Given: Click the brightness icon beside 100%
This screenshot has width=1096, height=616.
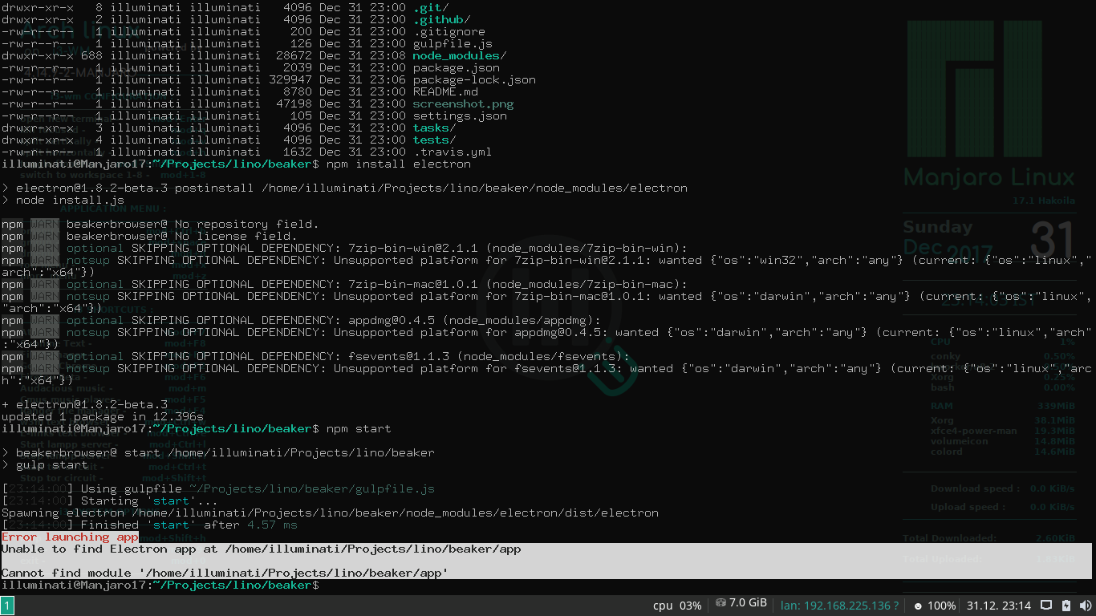Looking at the screenshot, I should (x=918, y=606).
